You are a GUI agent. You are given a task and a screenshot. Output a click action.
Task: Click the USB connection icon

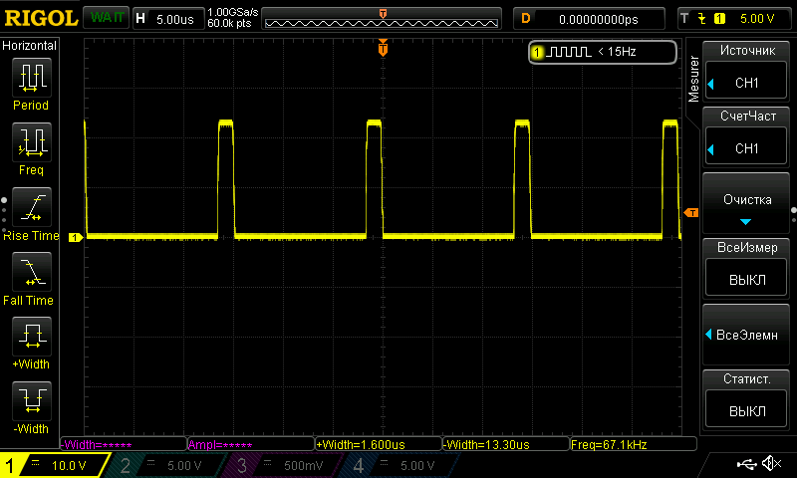click(745, 464)
